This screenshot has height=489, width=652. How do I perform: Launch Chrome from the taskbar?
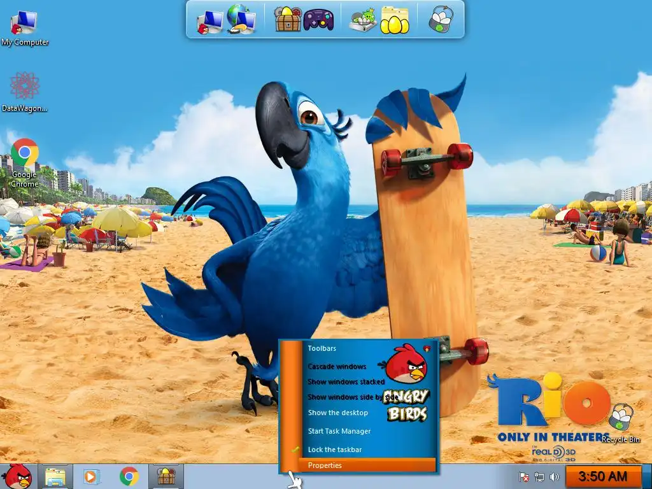coord(129,476)
